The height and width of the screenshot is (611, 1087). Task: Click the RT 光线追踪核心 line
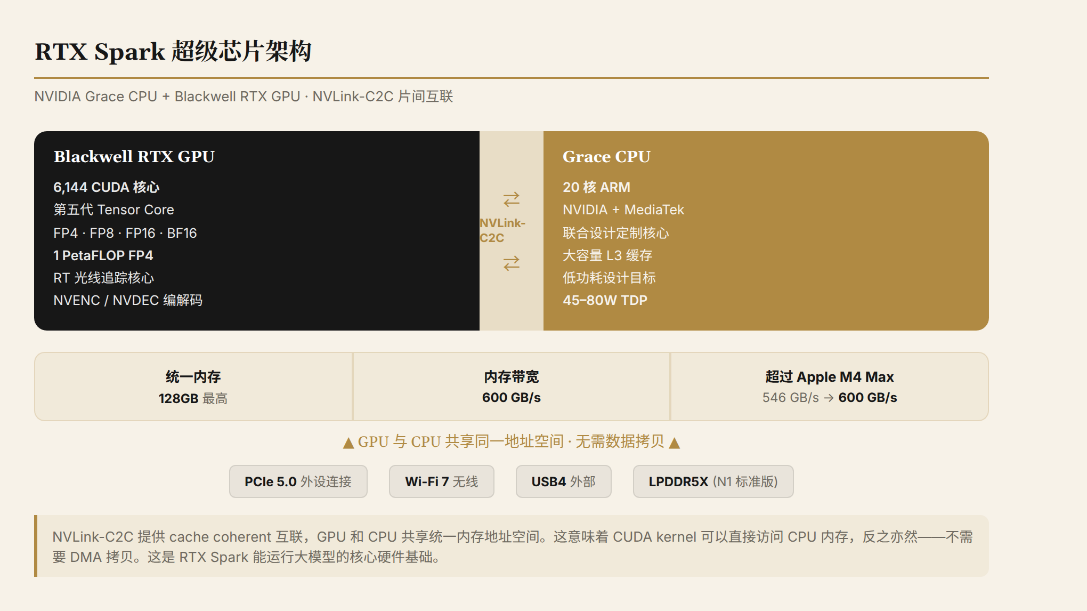click(104, 278)
